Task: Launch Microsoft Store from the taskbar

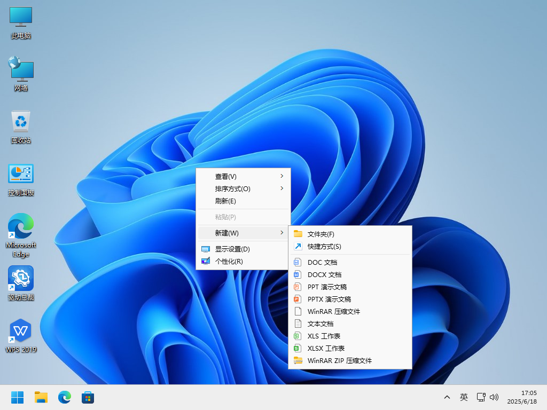Action: [x=88, y=397]
